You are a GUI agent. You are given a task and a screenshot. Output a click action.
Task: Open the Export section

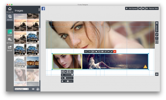[10, 48]
